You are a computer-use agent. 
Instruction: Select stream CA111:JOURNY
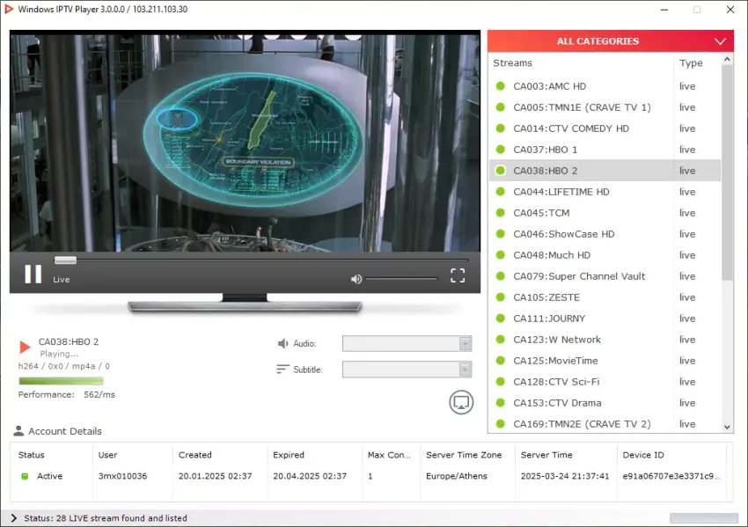coord(605,318)
